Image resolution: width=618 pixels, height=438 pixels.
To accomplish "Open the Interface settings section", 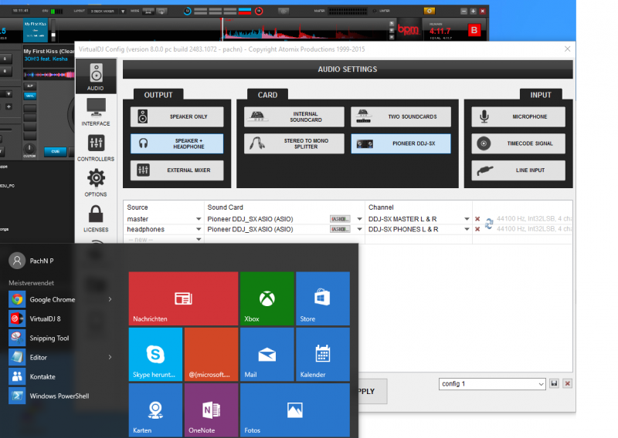I will [x=96, y=112].
